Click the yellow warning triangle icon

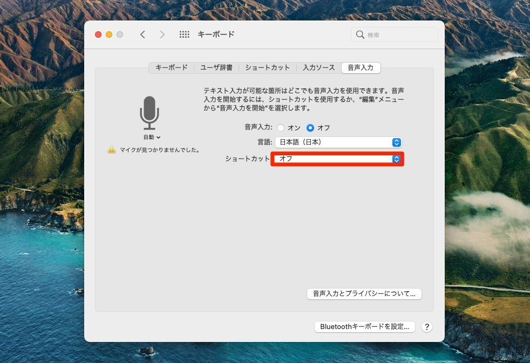click(x=112, y=149)
